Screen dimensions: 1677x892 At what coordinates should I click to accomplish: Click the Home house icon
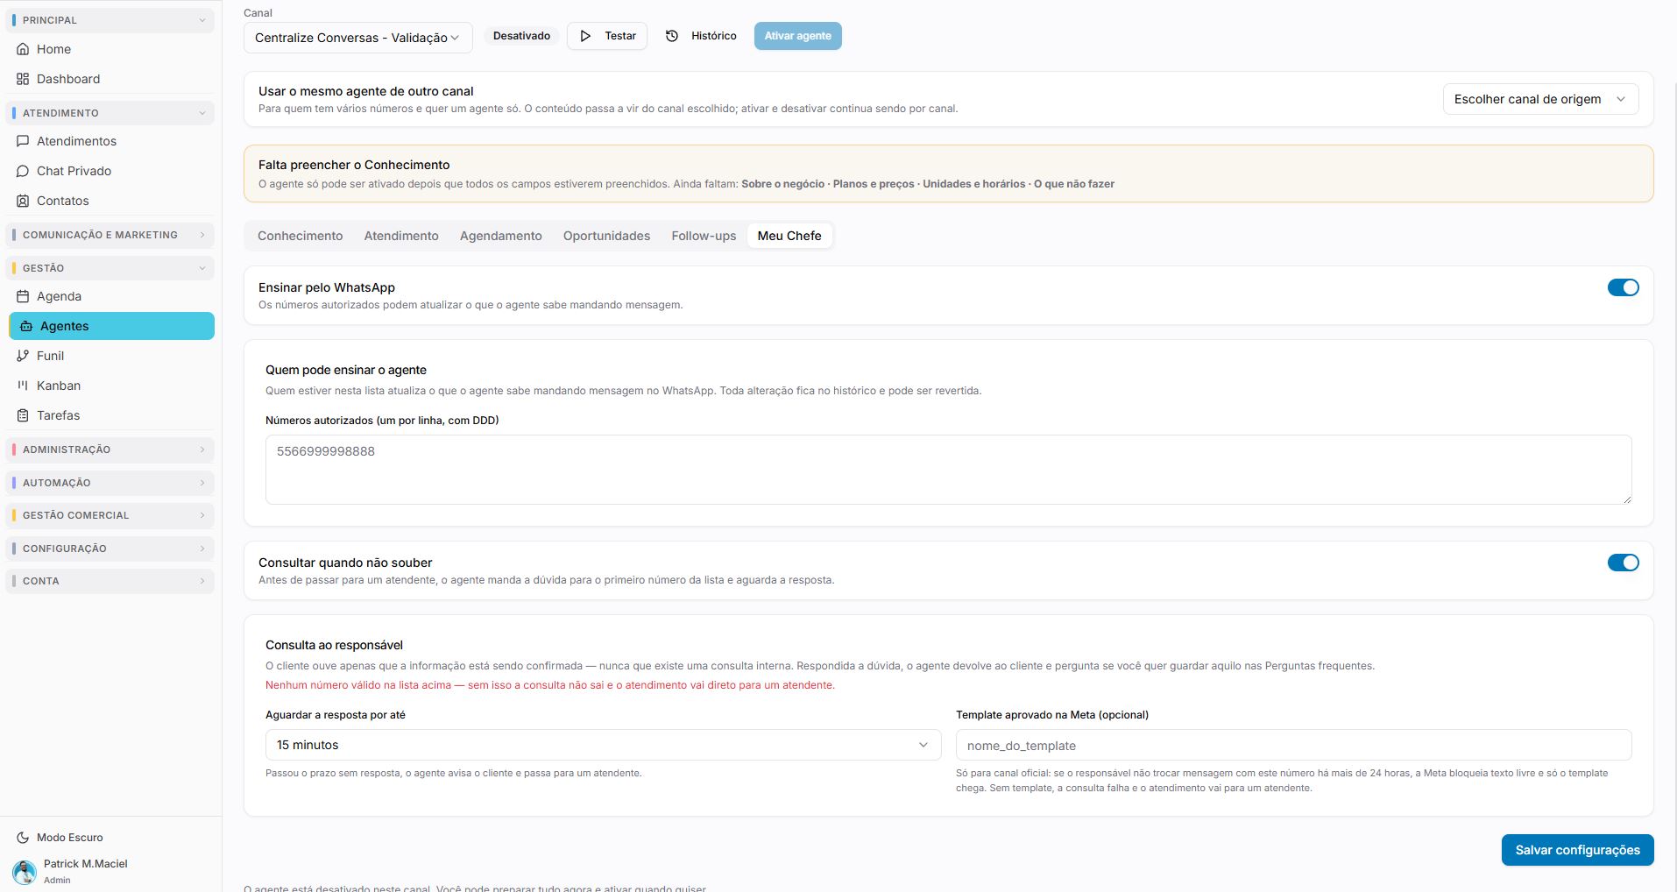pos(23,49)
